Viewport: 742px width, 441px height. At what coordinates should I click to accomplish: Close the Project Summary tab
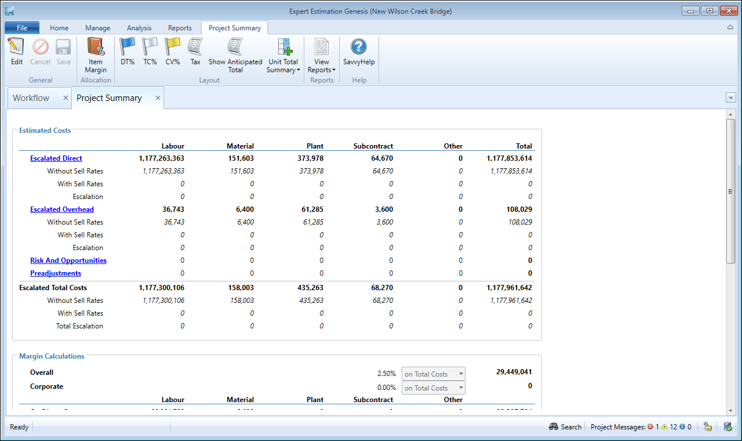pyautogui.click(x=158, y=98)
